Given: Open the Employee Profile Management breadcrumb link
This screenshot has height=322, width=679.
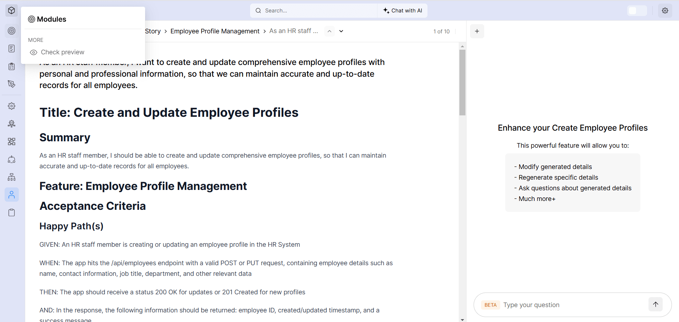Looking at the screenshot, I should coord(215,31).
